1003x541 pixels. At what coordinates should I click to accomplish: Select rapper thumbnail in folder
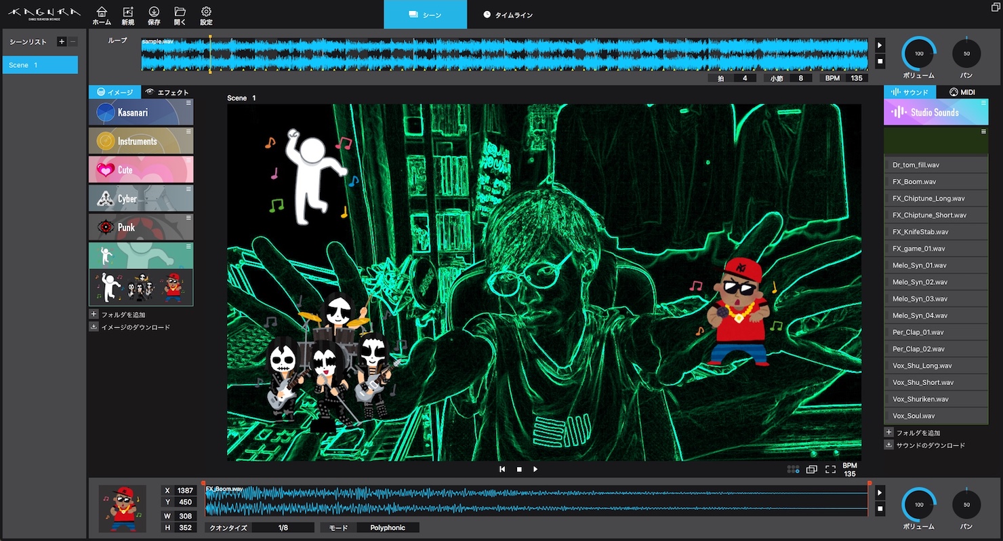pos(173,287)
